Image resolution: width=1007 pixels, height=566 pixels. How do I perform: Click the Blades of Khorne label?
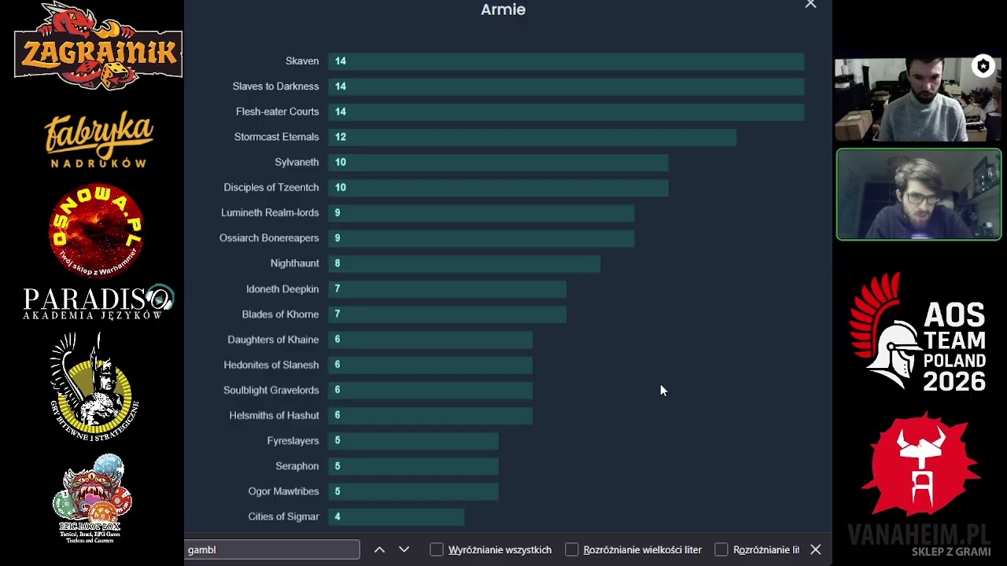click(280, 314)
